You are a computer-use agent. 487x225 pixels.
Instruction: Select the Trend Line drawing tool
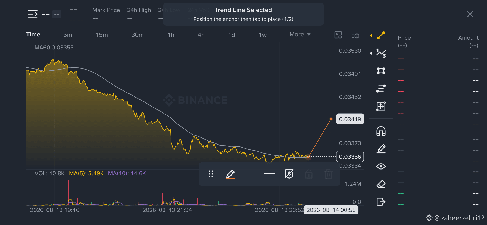[381, 35]
